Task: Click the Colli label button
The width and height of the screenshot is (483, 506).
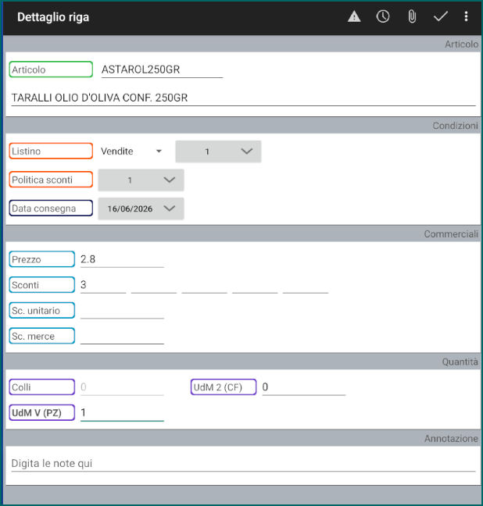Action: click(x=42, y=387)
